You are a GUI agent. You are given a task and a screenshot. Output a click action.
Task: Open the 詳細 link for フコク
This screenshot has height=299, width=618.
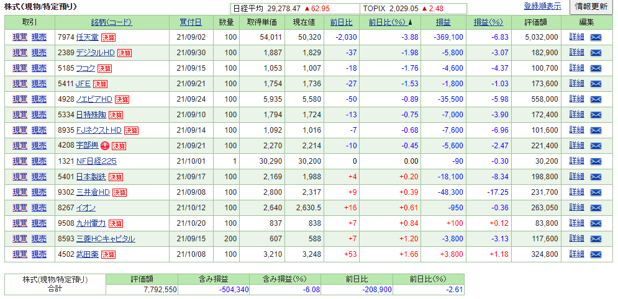(x=576, y=68)
